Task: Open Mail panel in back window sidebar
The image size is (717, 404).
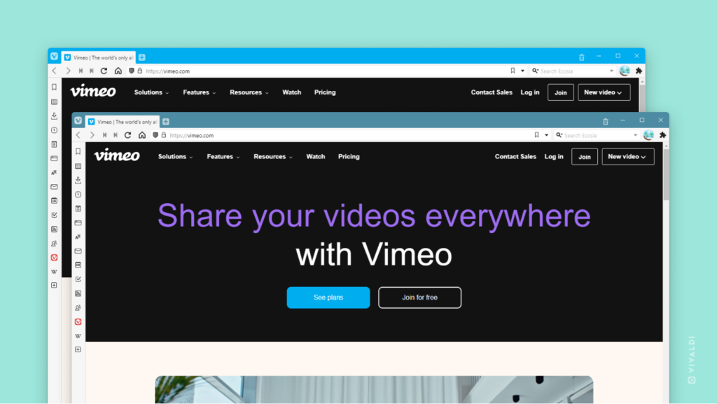Action: coord(54,186)
